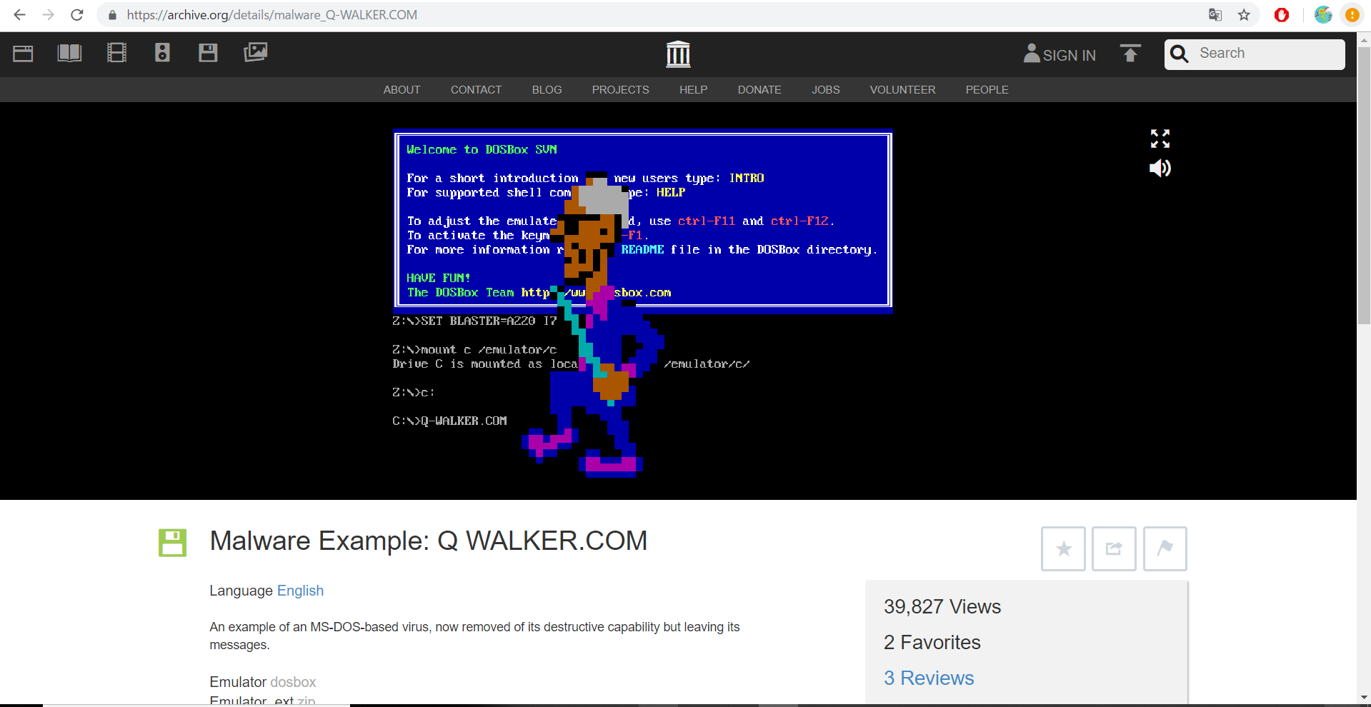1371x707 pixels.
Task: Click the English language link
Action: coord(300,591)
